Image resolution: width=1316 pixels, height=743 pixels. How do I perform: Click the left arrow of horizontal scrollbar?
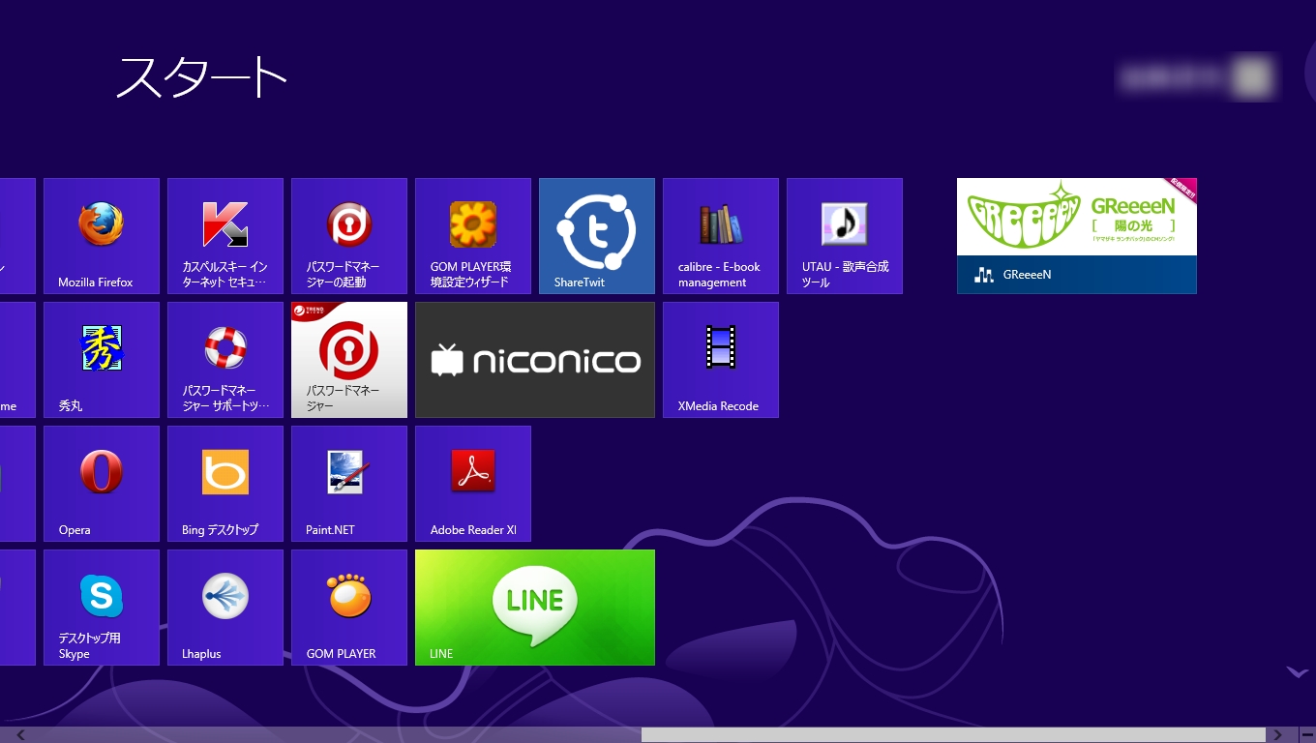20,735
